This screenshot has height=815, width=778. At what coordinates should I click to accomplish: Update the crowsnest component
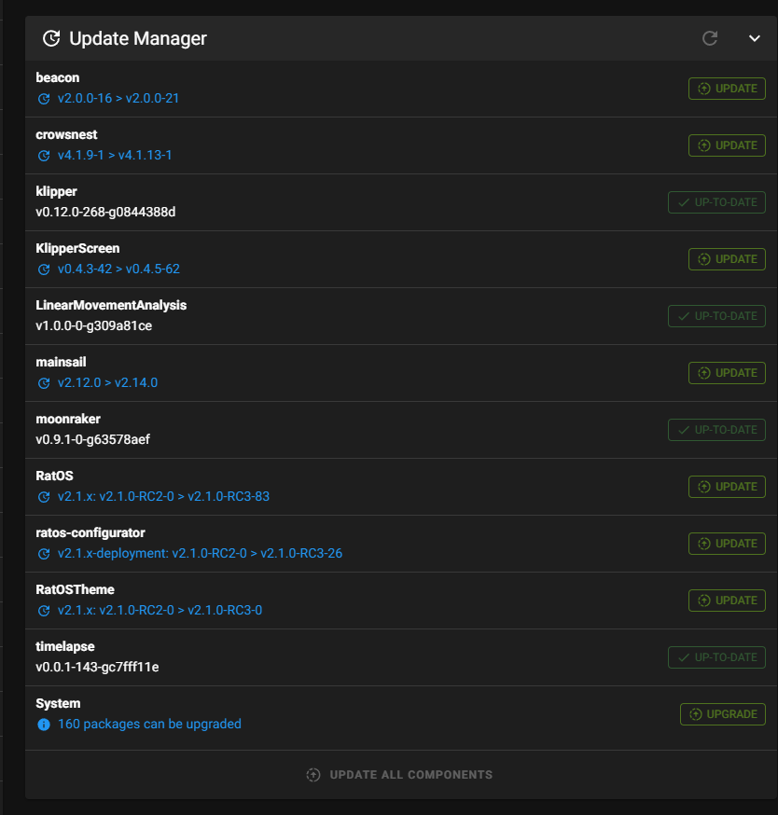tap(727, 145)
